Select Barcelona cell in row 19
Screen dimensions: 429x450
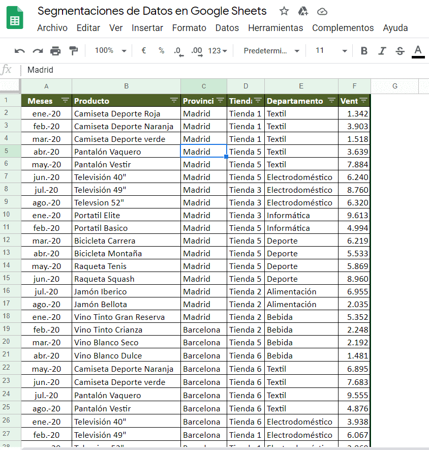[204, 329]
